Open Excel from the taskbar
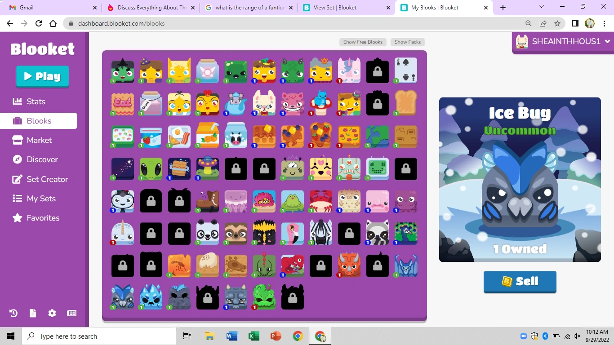614x345 pixels. tap(254, 336)
